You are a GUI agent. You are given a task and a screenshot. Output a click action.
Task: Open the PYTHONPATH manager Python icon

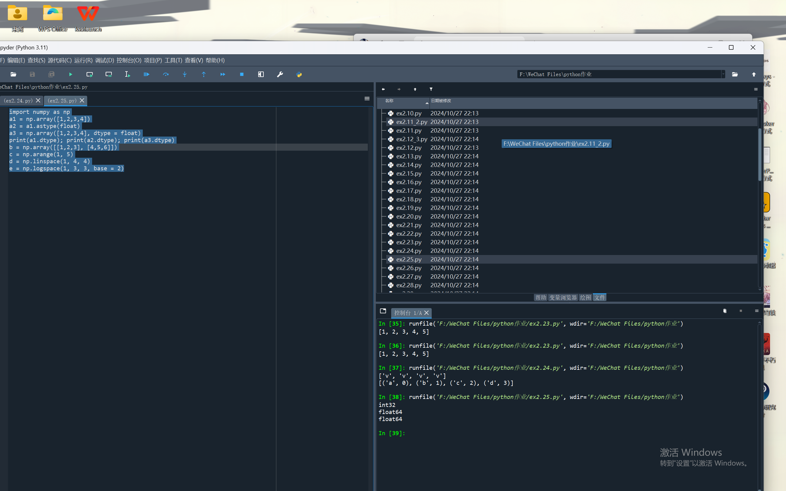299,74
